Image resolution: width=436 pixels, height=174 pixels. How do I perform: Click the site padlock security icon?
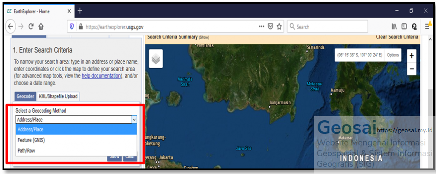81,27
